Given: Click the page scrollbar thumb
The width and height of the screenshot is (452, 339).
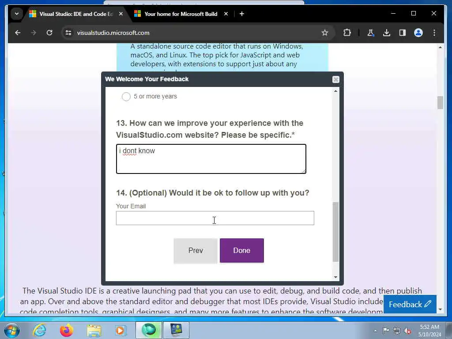Looking at the screenshot, I should point(440,103).
